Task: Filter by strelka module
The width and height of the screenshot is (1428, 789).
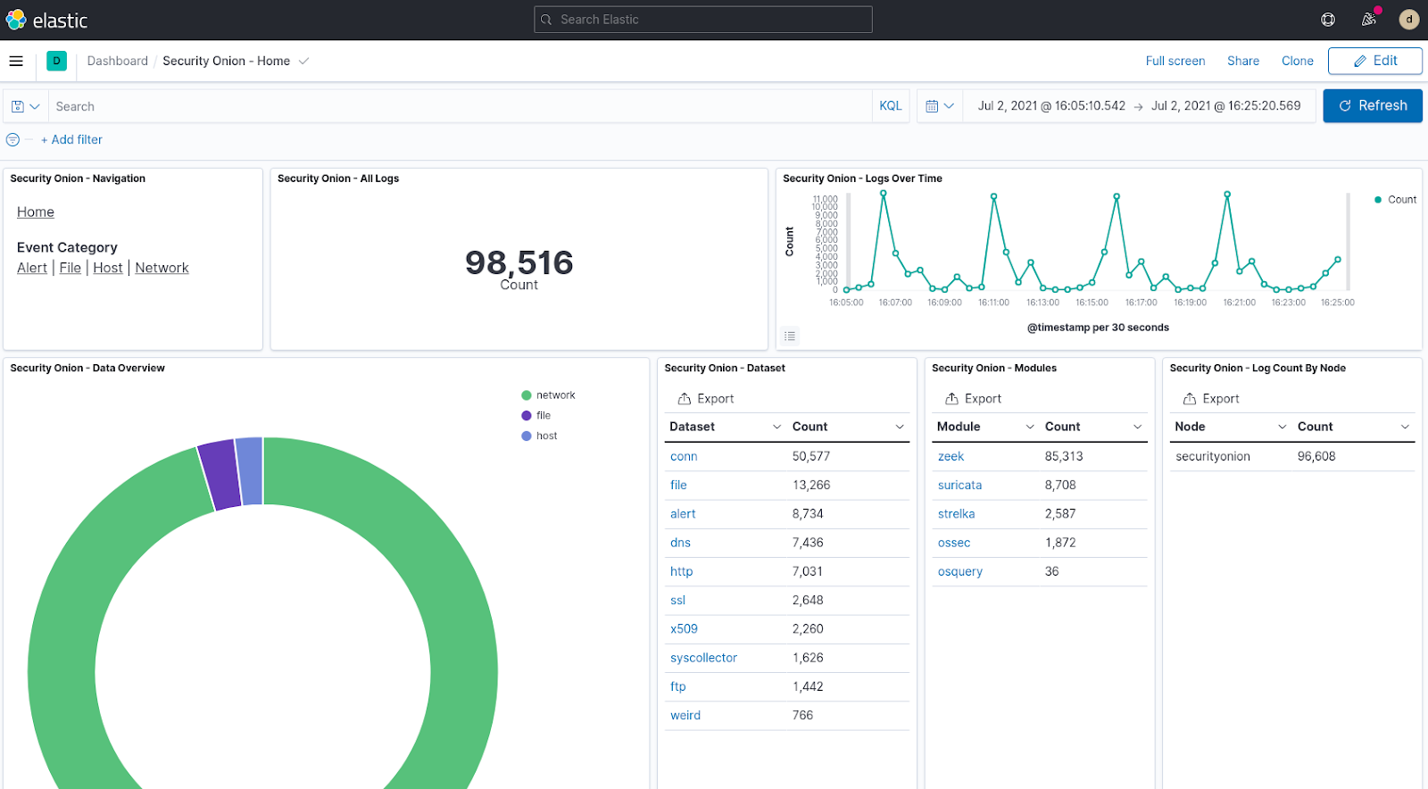Action: point(956,514)
